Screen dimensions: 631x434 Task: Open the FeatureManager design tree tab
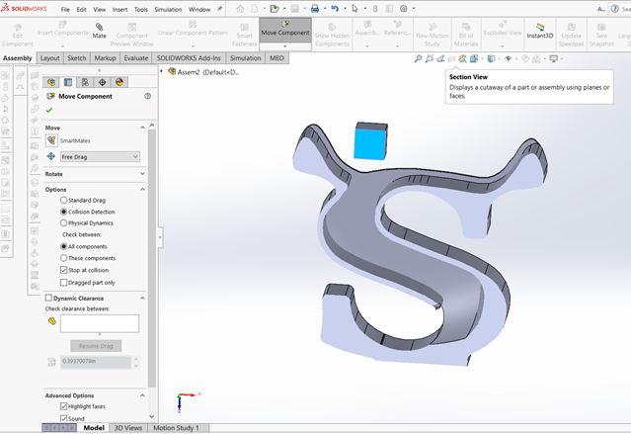click(51, 82)
